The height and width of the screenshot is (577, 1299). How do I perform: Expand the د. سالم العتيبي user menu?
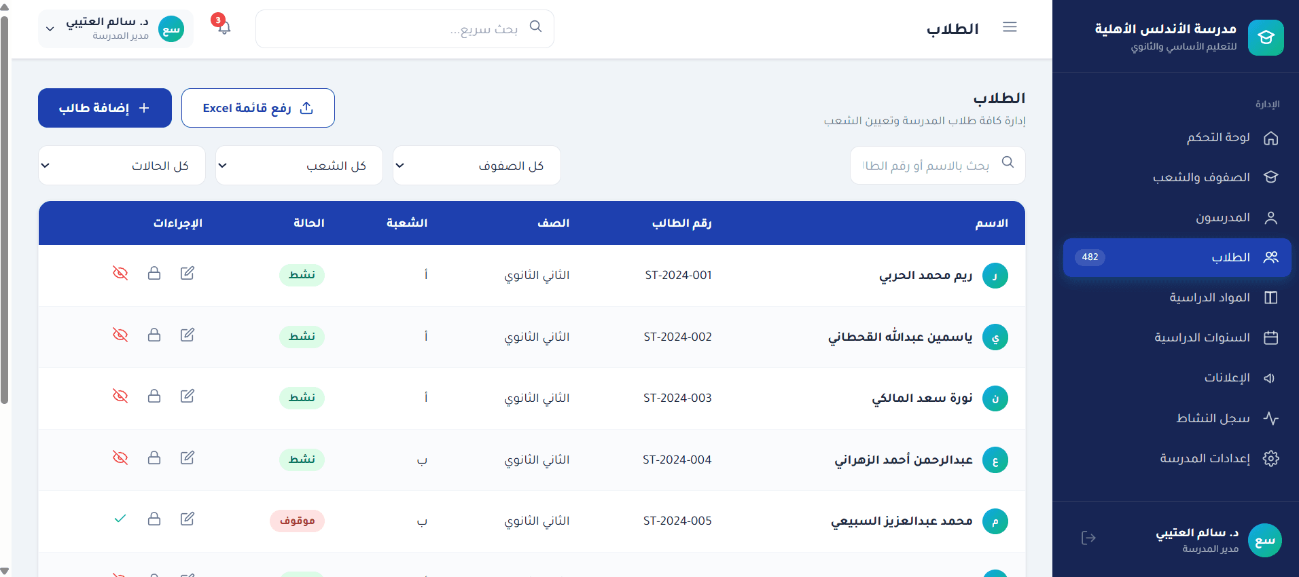(x=115, y=29)
